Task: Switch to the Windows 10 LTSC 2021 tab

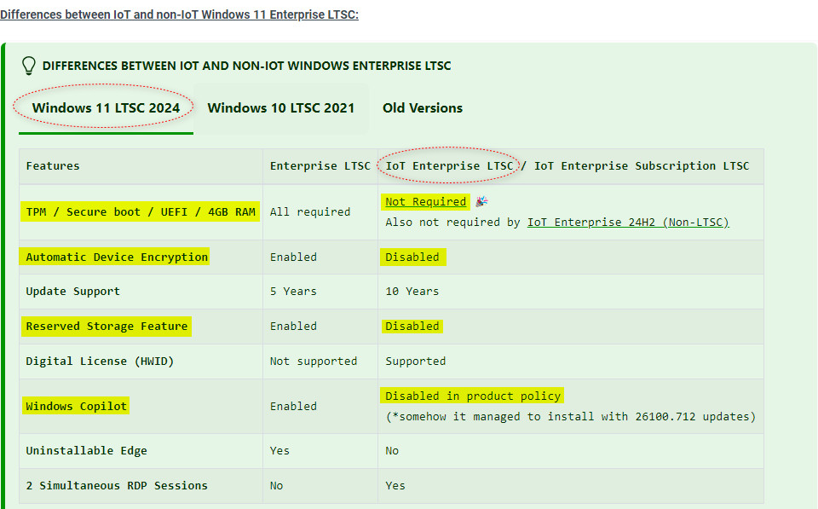Action: (280, 108)
